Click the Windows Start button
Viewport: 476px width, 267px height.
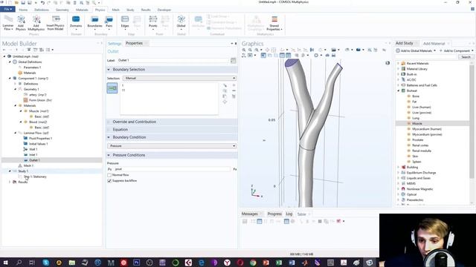coord(5,263)
